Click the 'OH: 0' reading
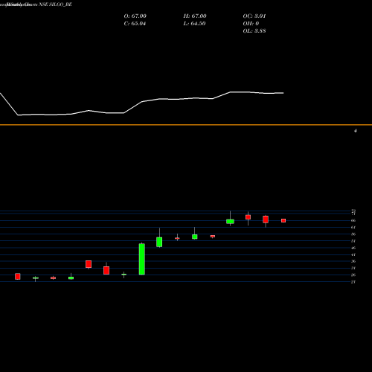The width and height of the screenshot is (372, 372). (251, 24)
